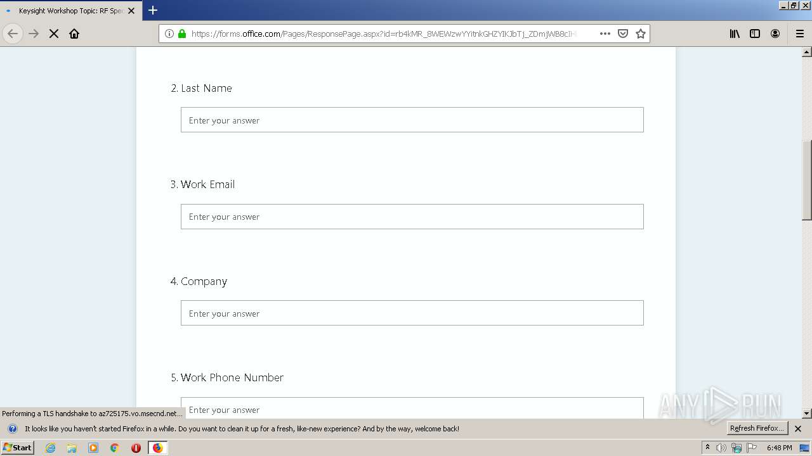This screenshot has height=456, width=812.
Task: Save page to Pocket
Action: pos(623,34)
